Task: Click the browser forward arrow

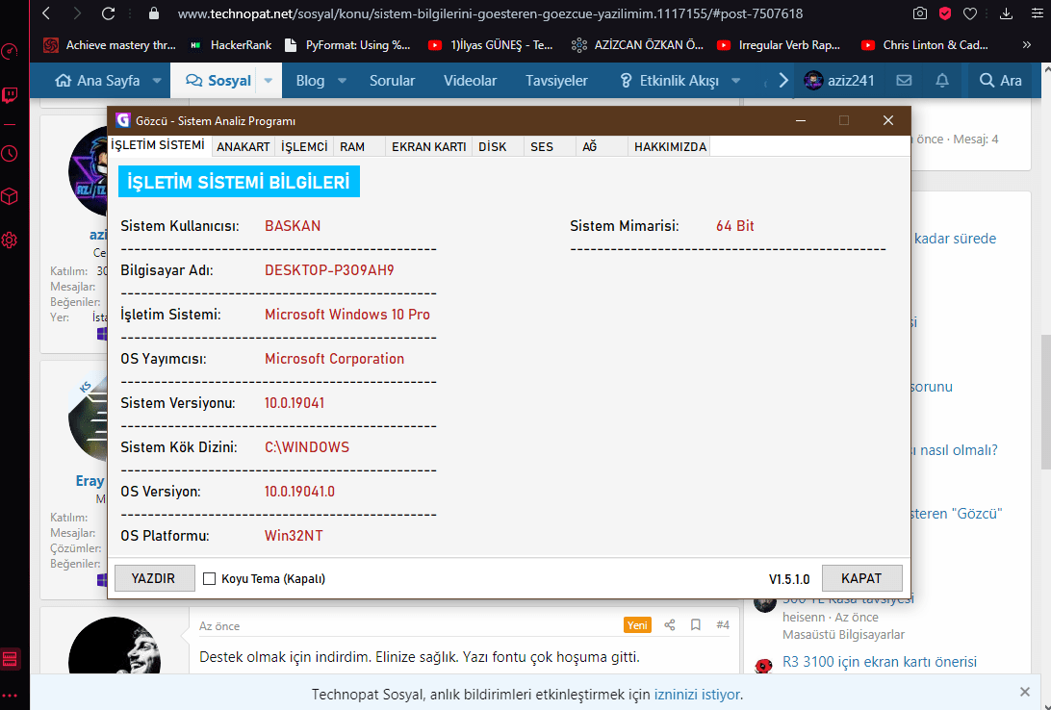Action: coord(76,13)
